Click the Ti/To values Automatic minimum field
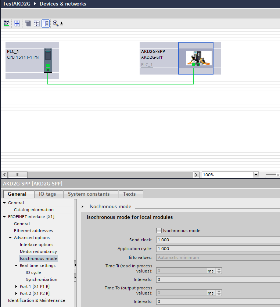280x307 pixels. [218, 257]
